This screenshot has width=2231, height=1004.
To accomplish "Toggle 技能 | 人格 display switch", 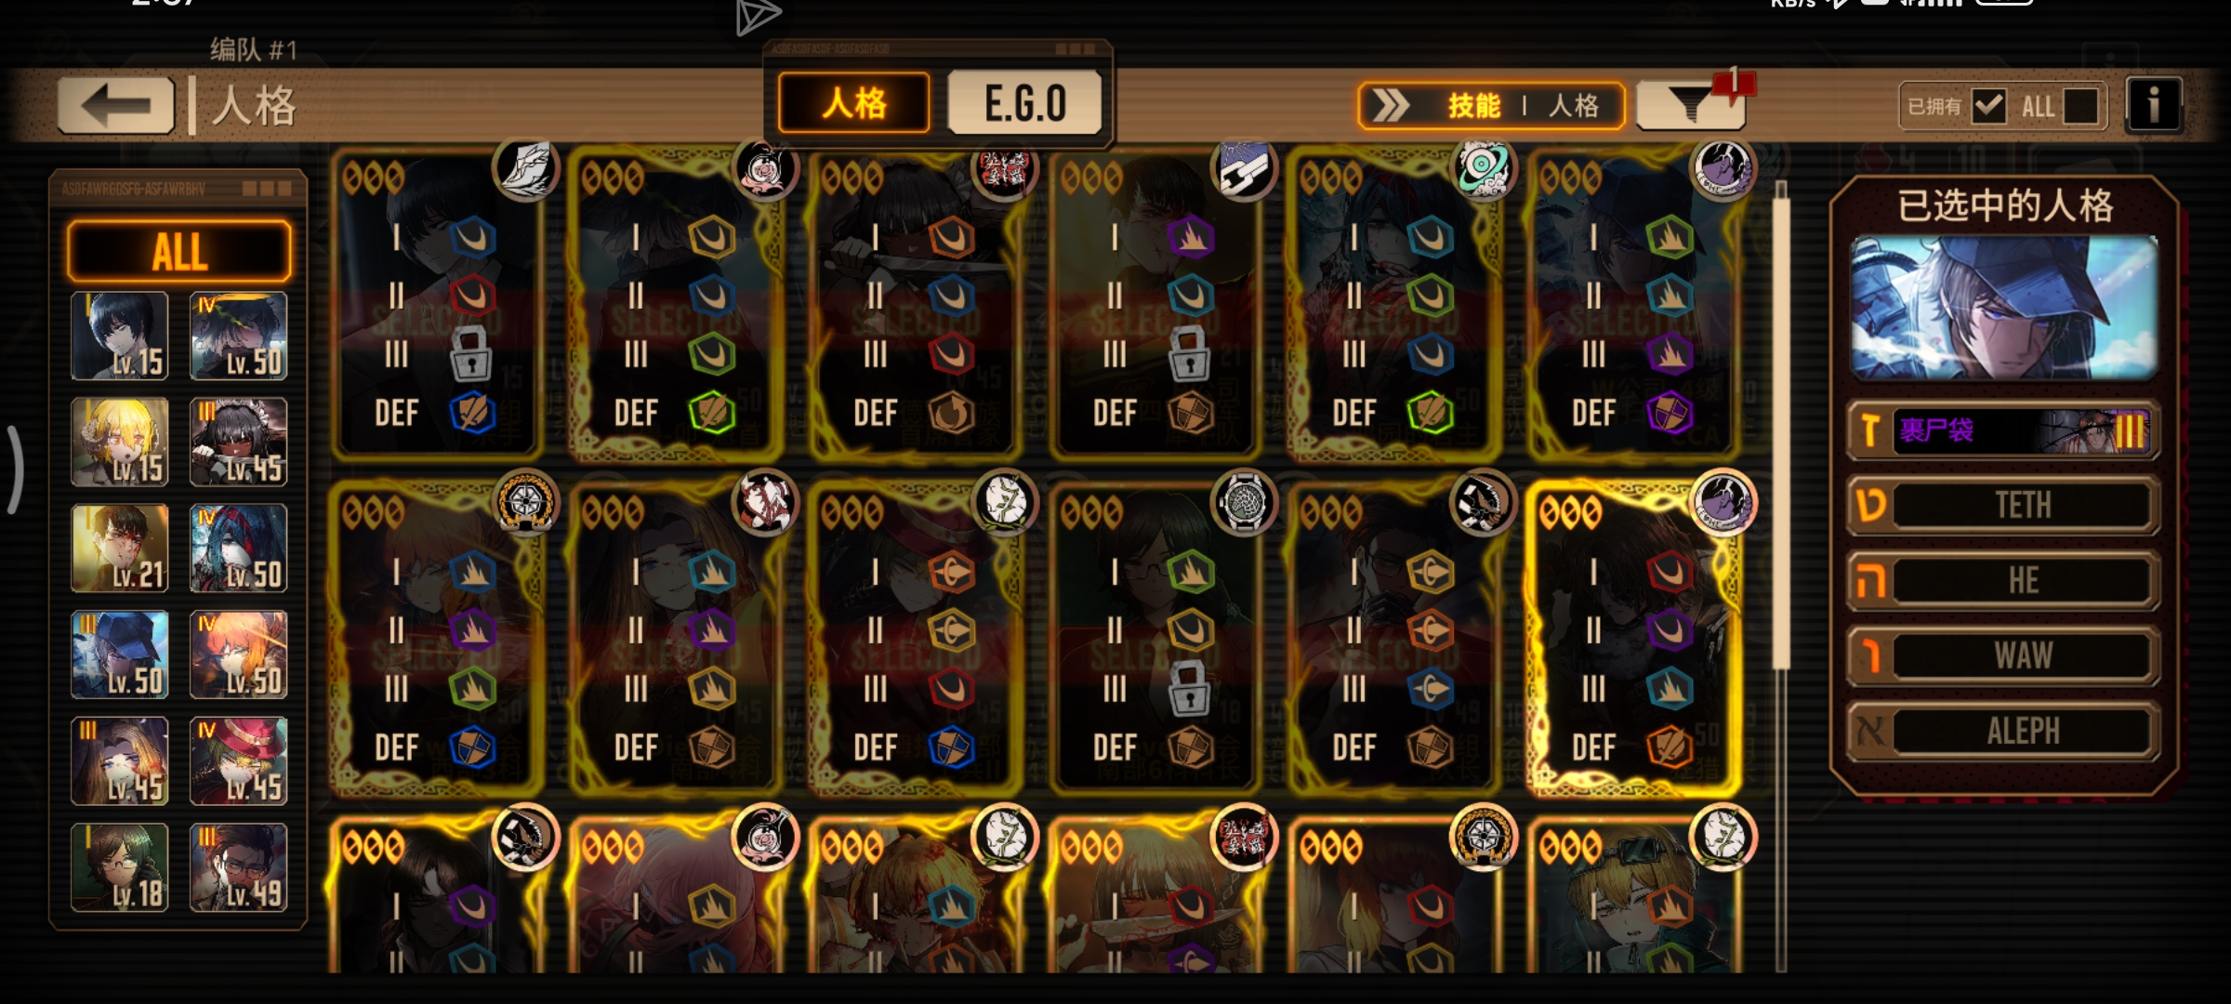I will point(1491,105).
